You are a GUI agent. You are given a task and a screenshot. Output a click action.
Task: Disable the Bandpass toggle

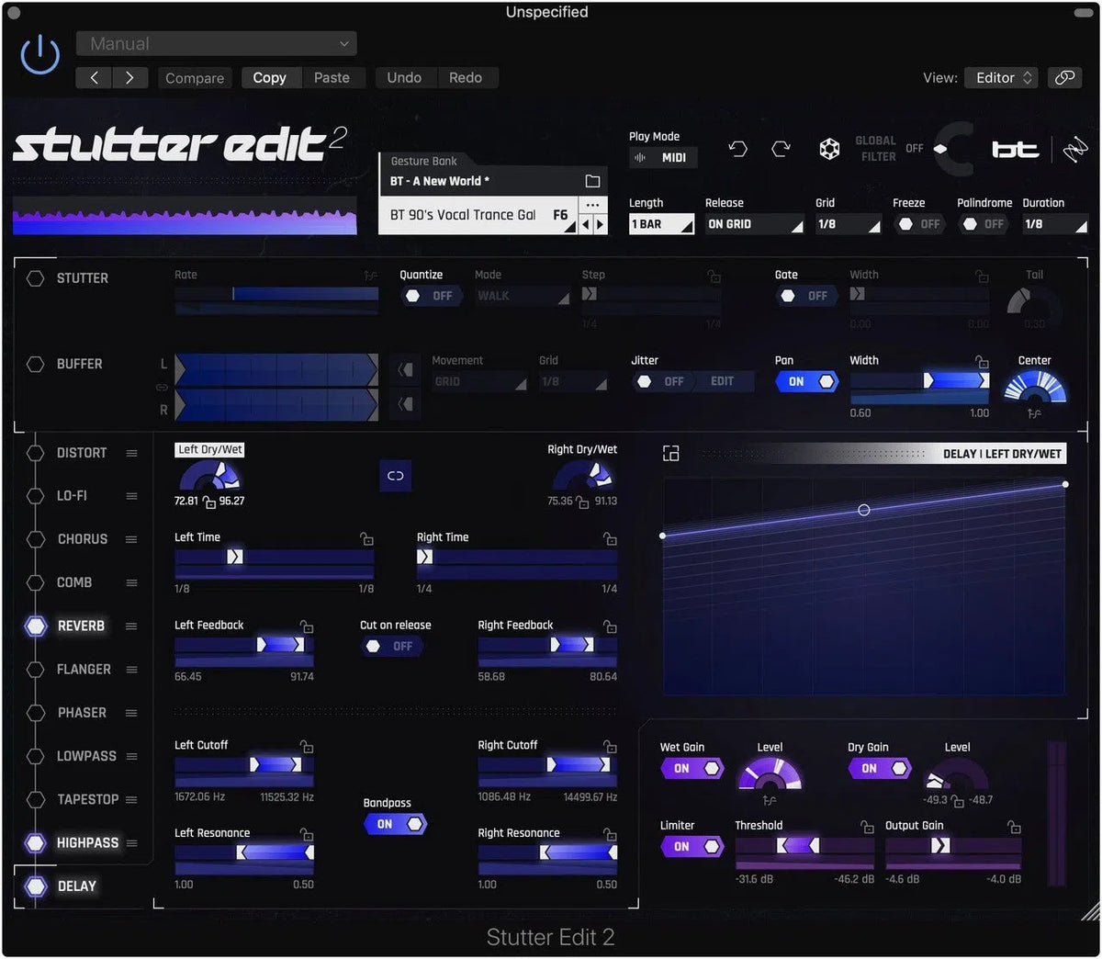pyautogui.click(x=395, y=824)
